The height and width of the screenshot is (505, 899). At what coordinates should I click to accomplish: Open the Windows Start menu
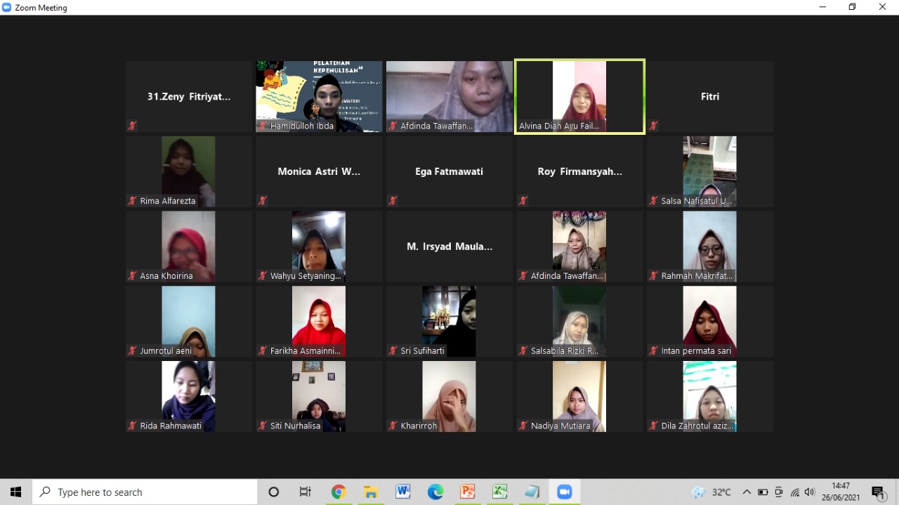(15, 492)
